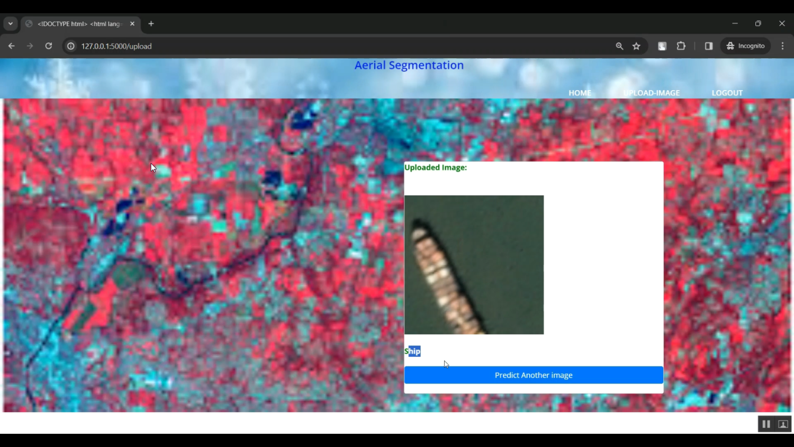Image resolution: width=794 pixels, height=447 pixels.
Task: Click the picture icon next to pause
Action: (x=783, y=424)
